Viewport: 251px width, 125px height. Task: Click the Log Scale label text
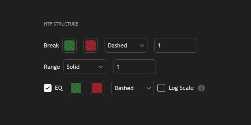(181, 88)
